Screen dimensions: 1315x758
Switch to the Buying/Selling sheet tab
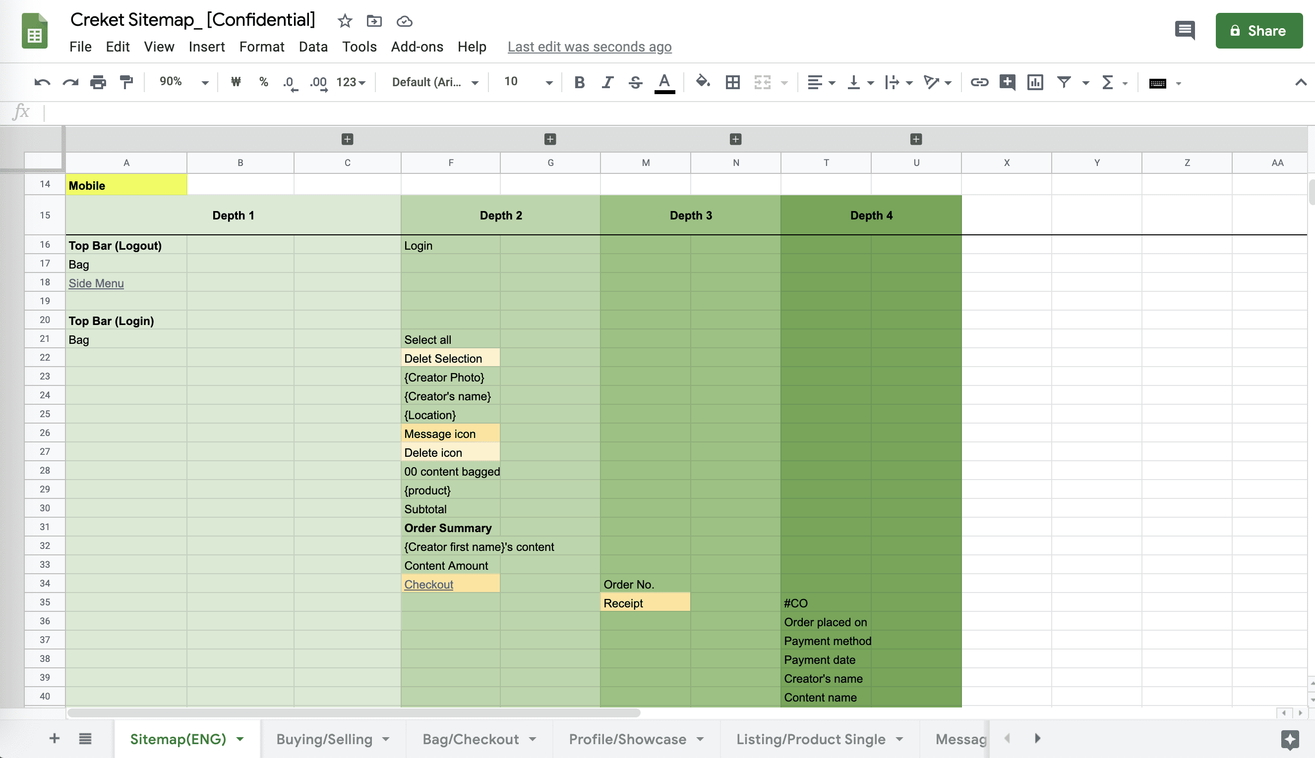click(333, 739)
